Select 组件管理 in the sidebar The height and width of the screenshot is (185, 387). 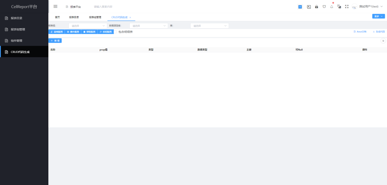[x=16, y=40]
